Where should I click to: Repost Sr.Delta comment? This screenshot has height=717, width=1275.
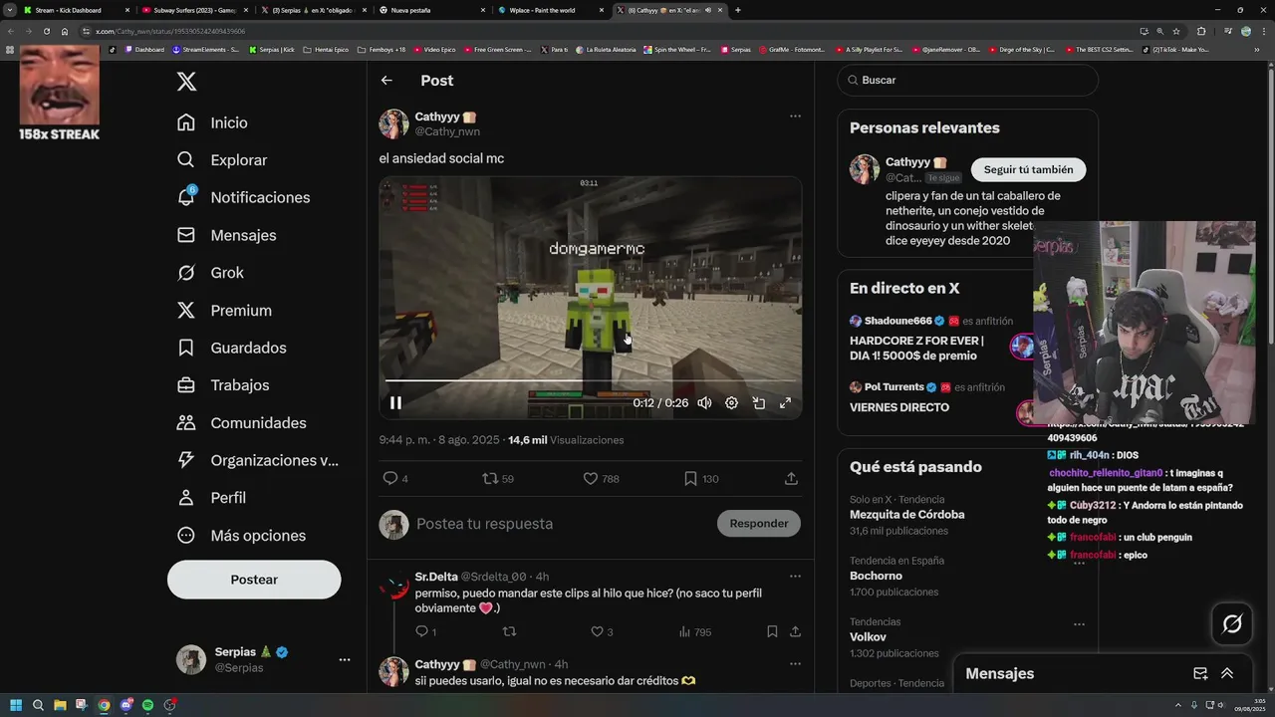[x=510, y=631]
